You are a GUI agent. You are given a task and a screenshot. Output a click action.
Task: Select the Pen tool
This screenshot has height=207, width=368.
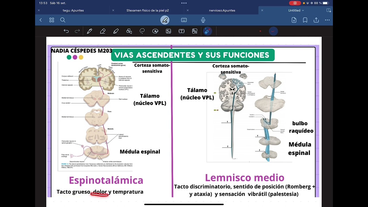pos(89,31)
